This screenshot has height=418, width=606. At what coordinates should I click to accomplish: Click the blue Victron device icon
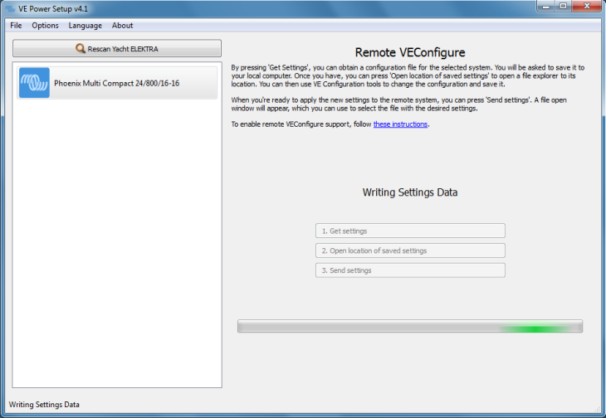click(x=34, y=83)
